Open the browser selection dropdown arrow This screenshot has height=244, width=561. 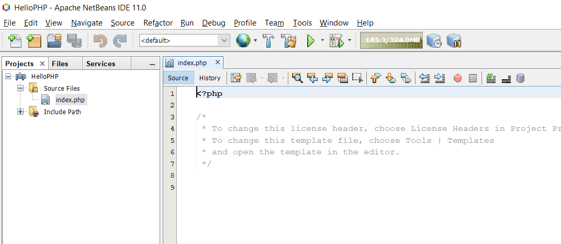[x=255, y=40]
